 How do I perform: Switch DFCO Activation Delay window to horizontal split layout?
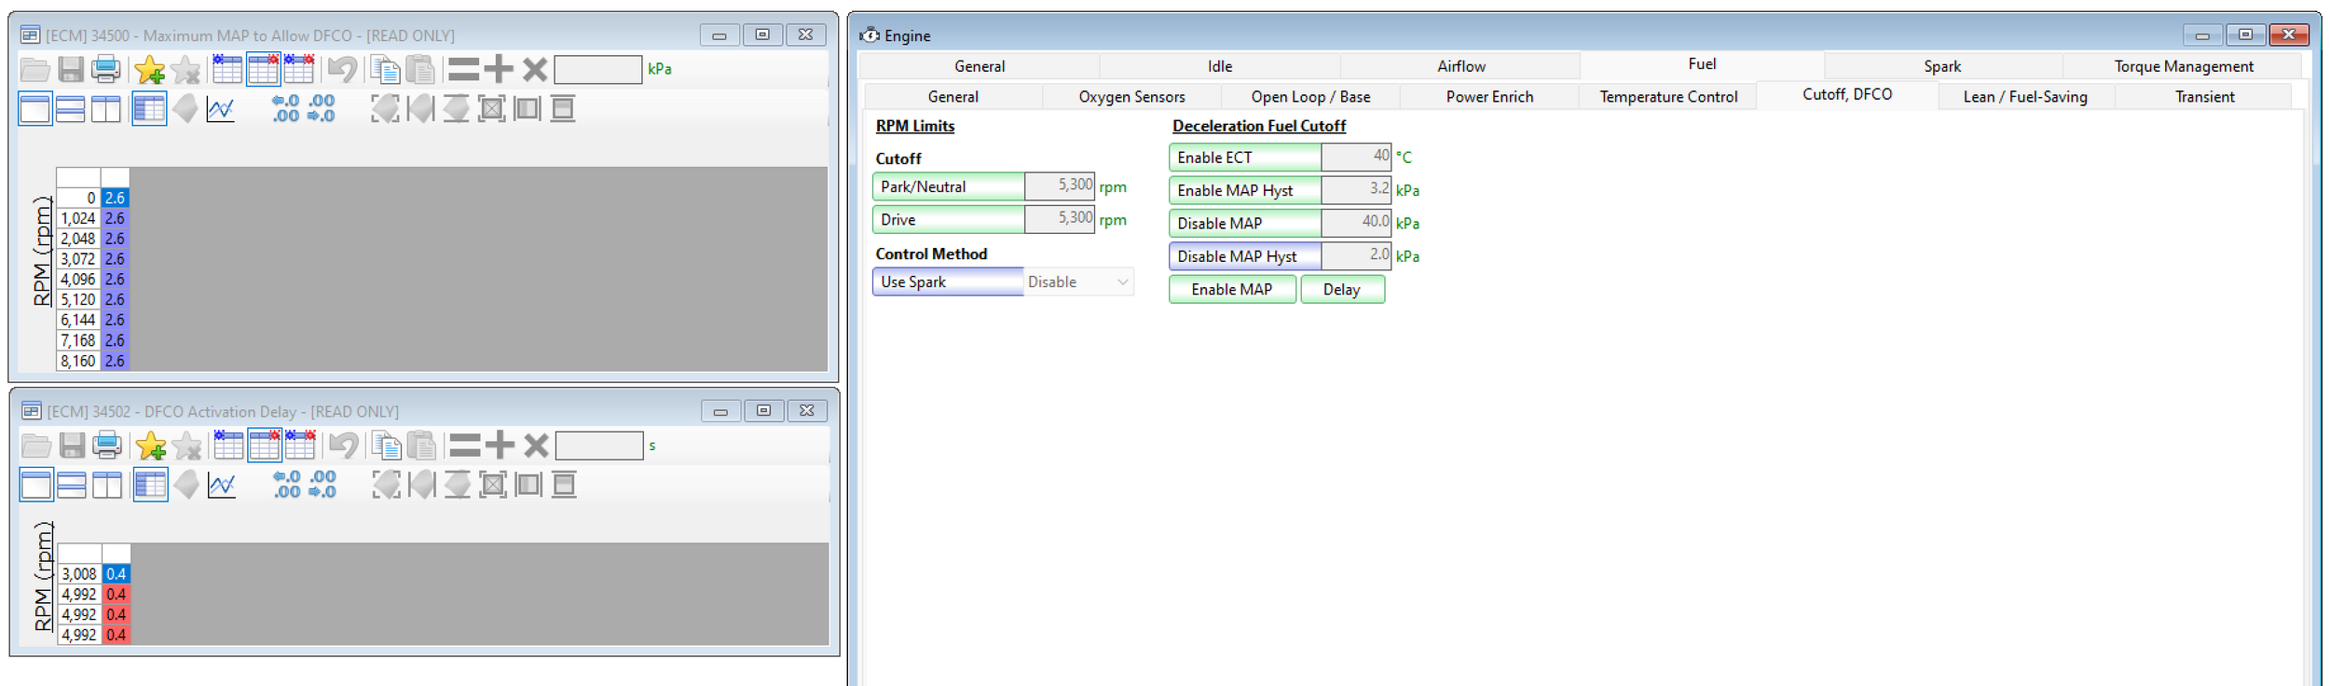(x=72, y=485)
